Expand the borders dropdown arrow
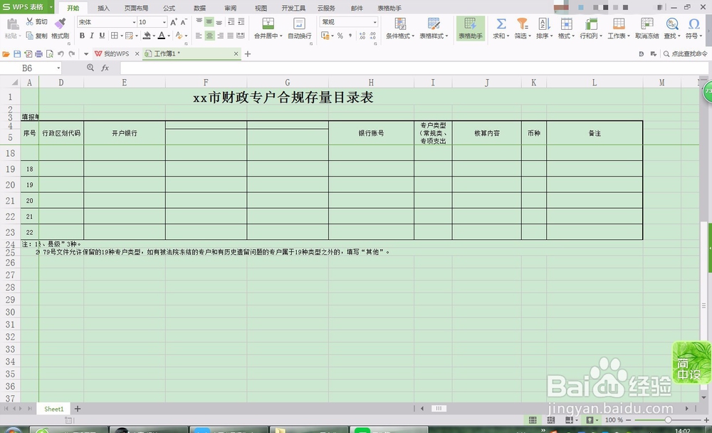This screenshot has height=433, width=712. [x=122, y=36]
